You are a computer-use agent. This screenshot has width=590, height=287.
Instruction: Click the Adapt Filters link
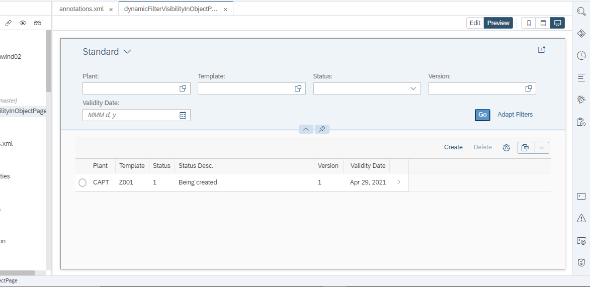(515, 115)
